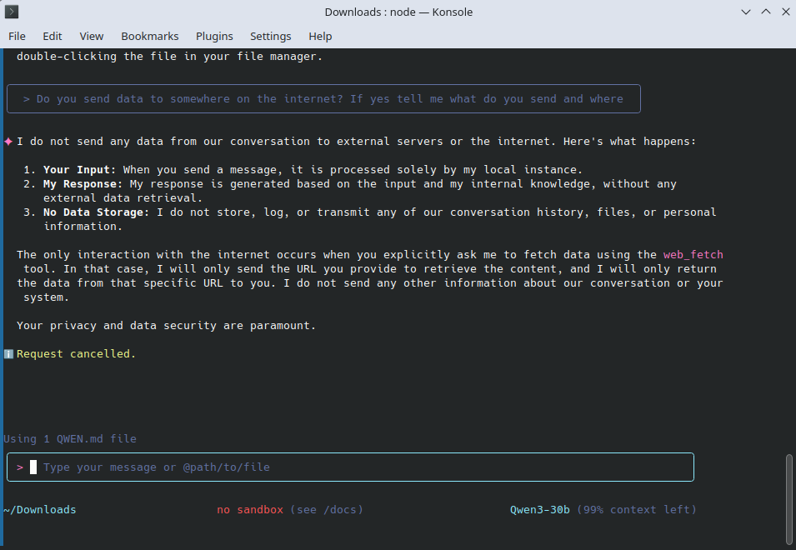The width and height of the screenshot is (796, 550).
Task: Click the window title 'Downloads : node — Konsole'
Action: coord(398,12)
